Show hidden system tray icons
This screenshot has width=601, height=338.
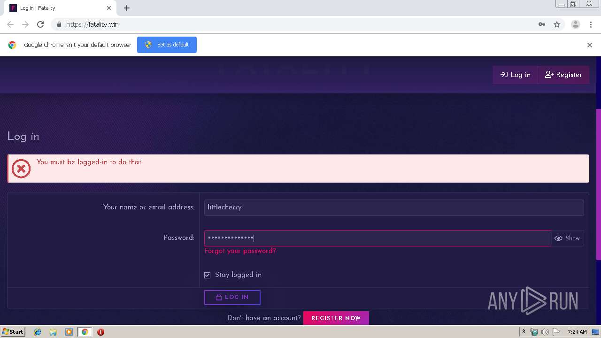[524, 332]
